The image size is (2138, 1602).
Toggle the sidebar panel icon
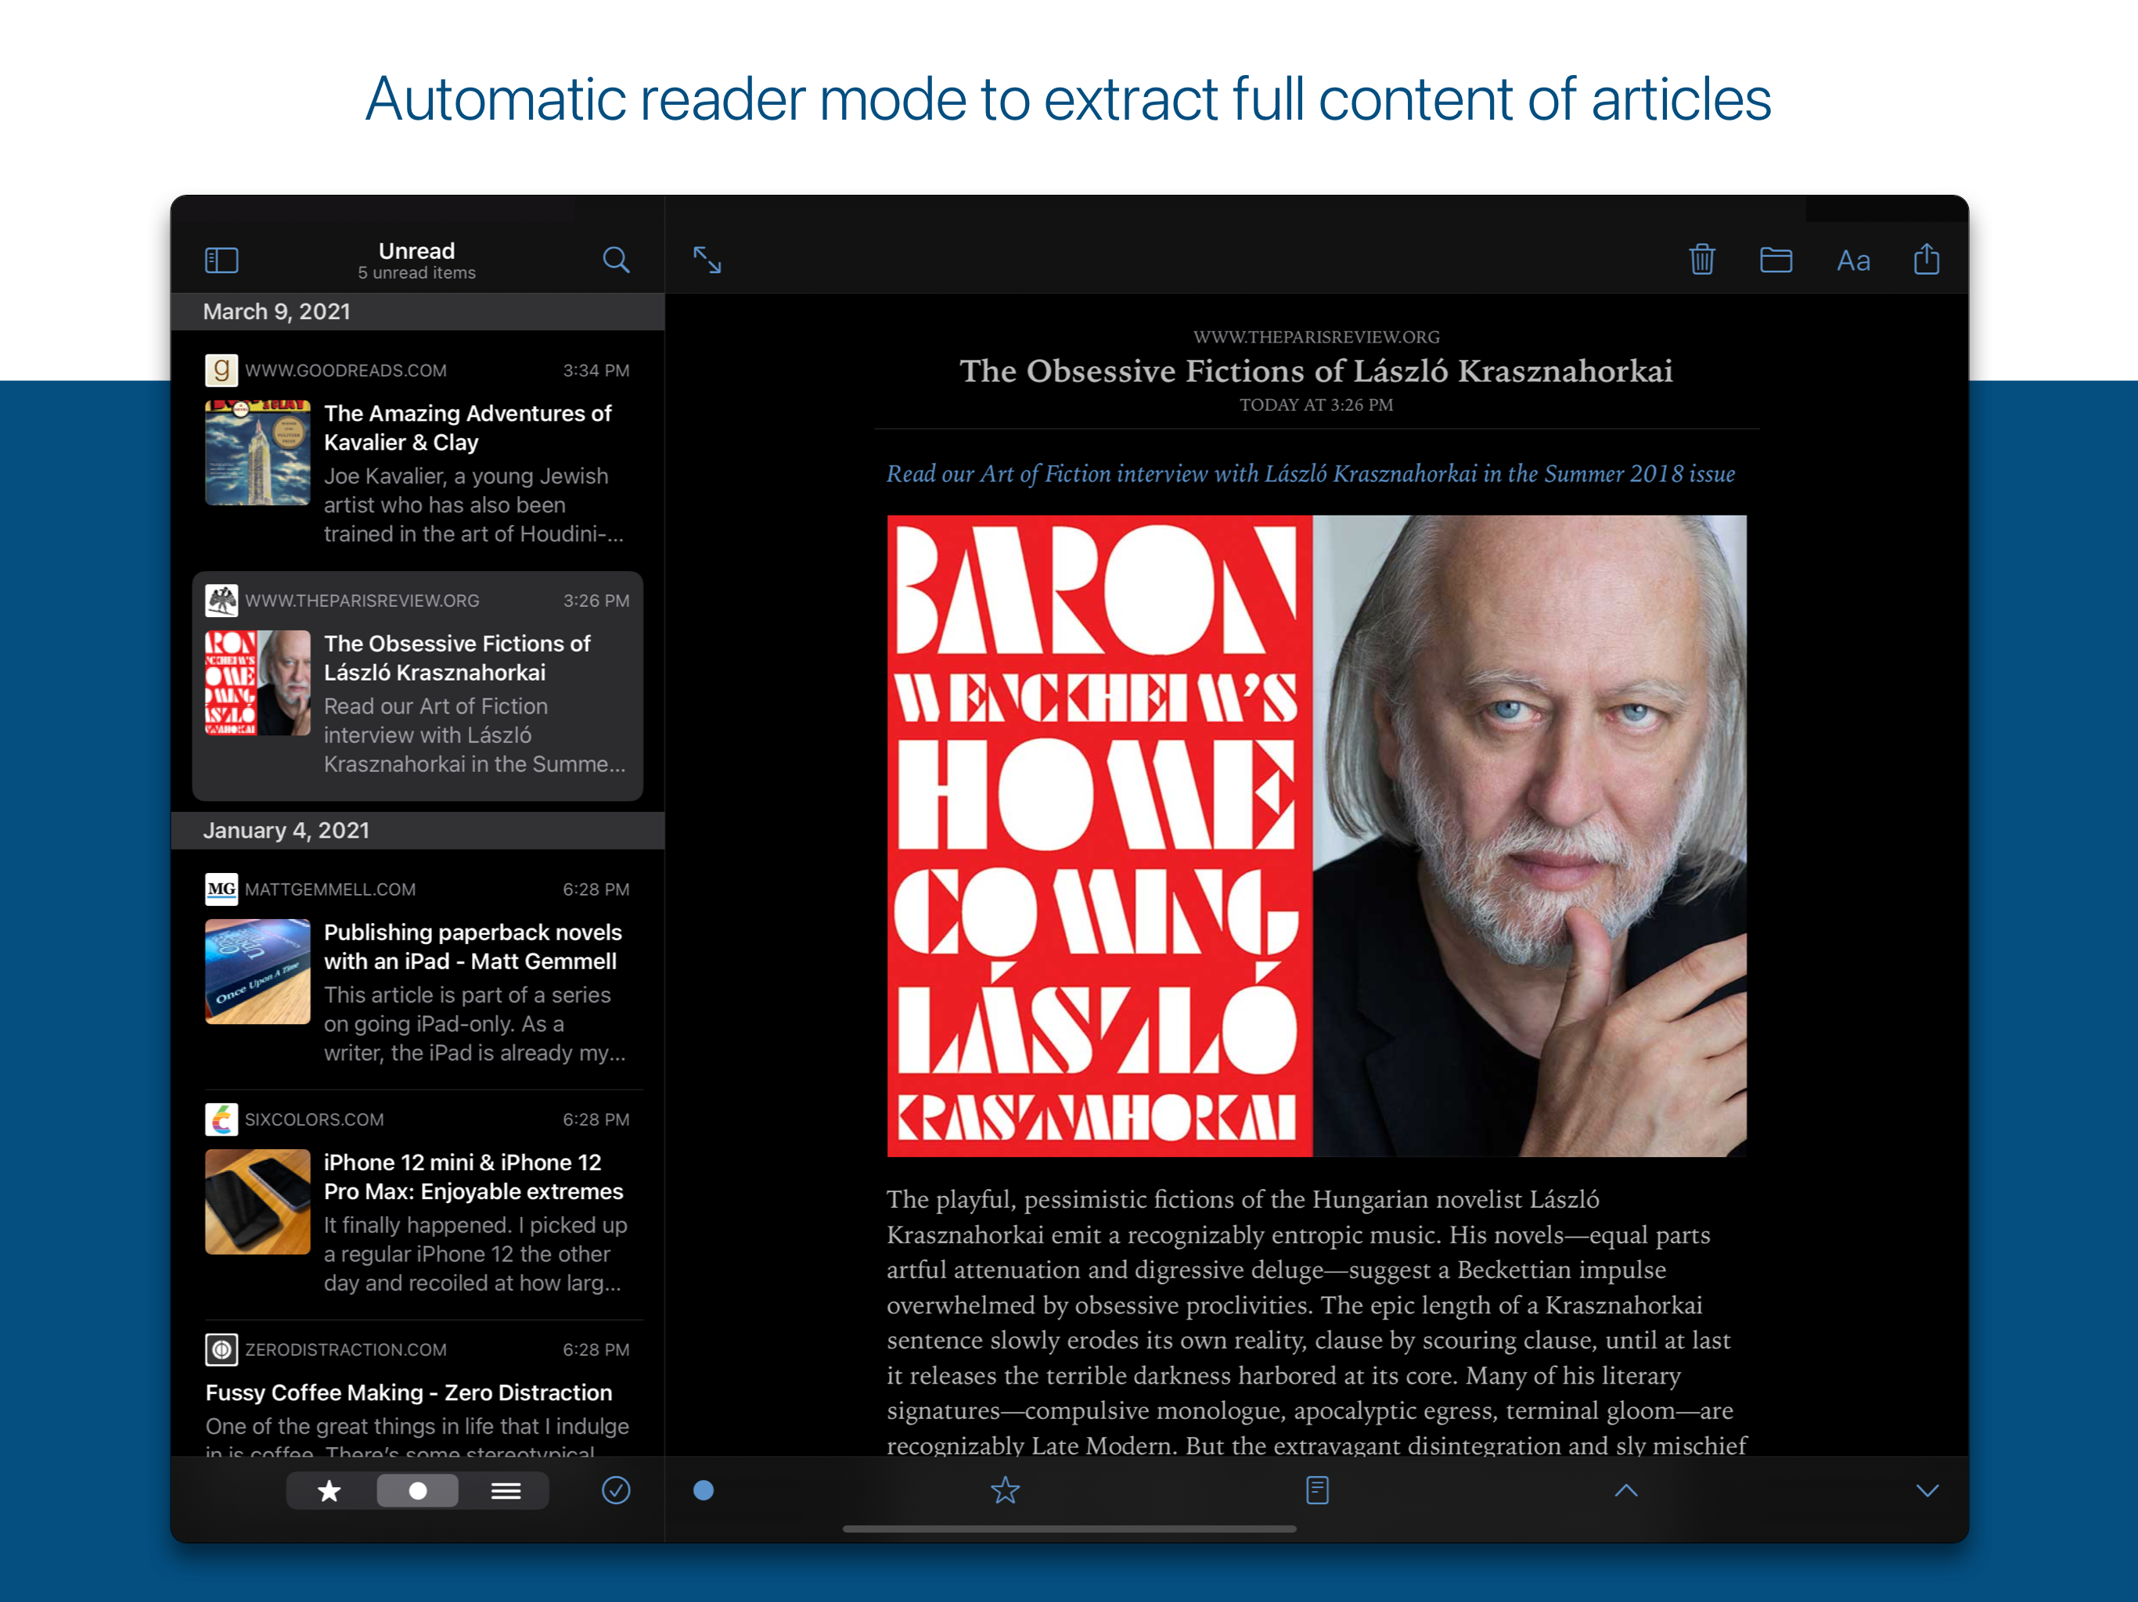click(221, 260)
